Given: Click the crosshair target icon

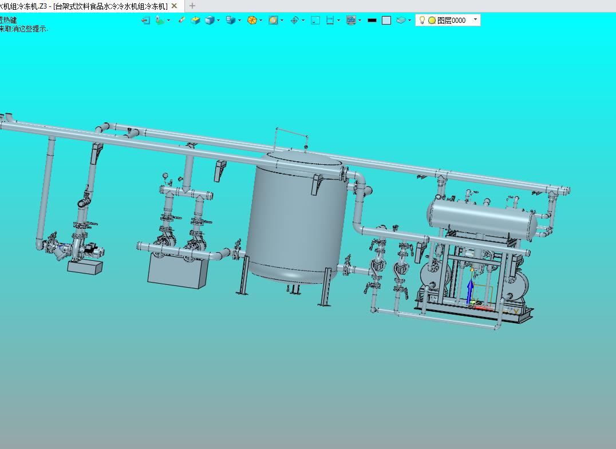Looking at the screenshot, I should click(294, 21).
